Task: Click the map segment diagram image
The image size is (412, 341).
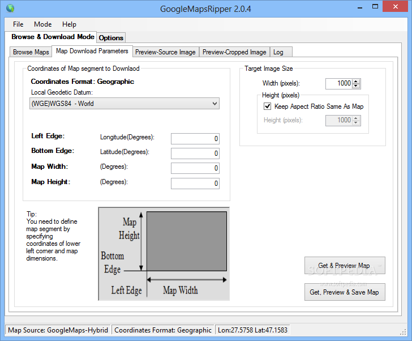Action: tap(164, 254)
